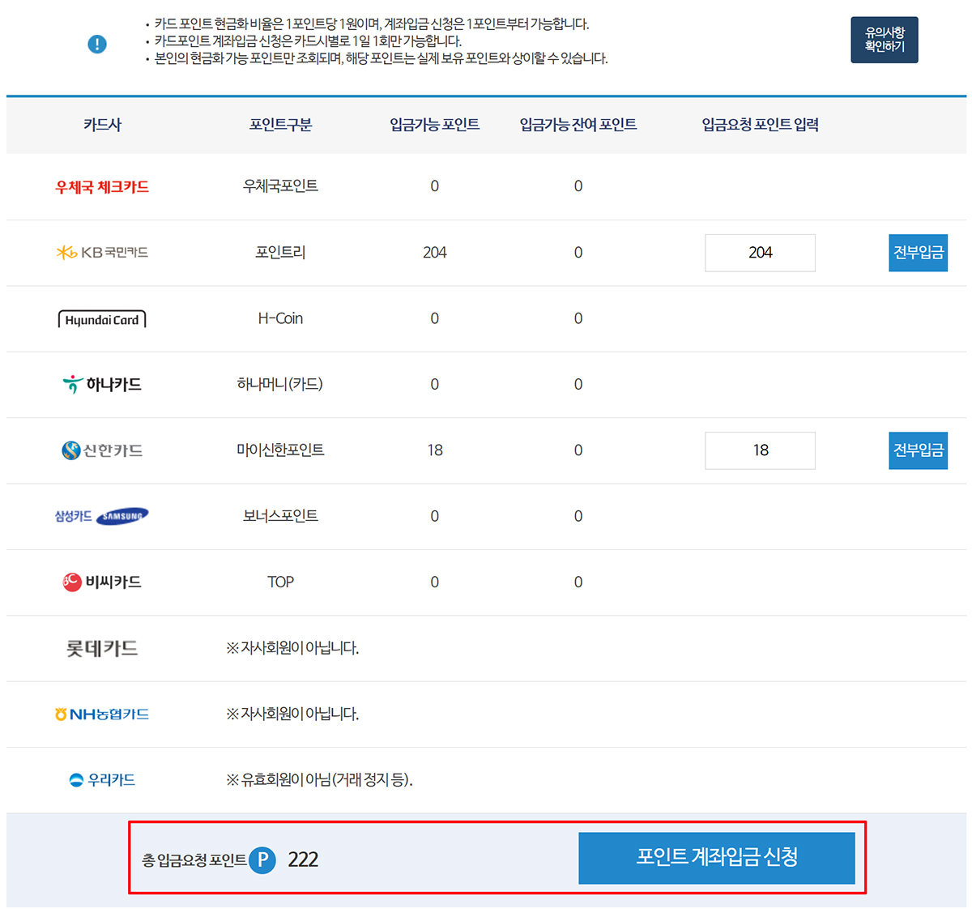972x917 pixels.
Task: Click the 총 입금요청 포인트 label
Action: (194, 860)
